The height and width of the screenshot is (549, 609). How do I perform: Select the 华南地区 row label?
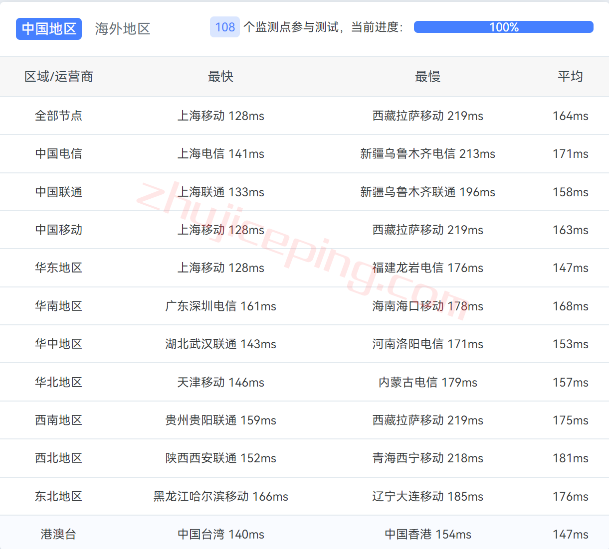pyautogui.click(x=59, y=306)
